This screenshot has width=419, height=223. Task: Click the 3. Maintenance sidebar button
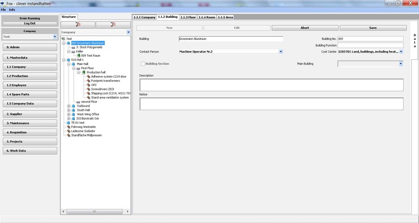tap(29, 123)
